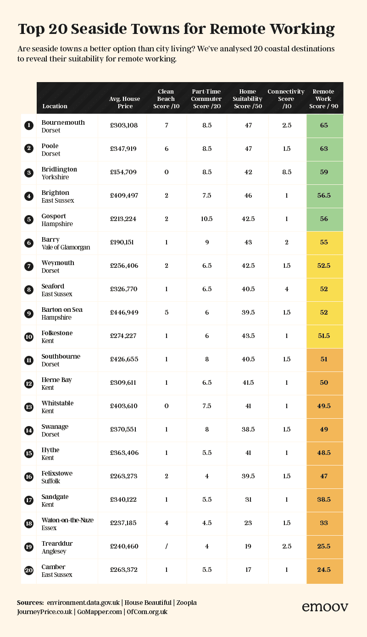Image resolution: width=367 pixels, height=637 pixels.
Task: Select Barry's yellow score cell of 55
Action: coord(324,242)
